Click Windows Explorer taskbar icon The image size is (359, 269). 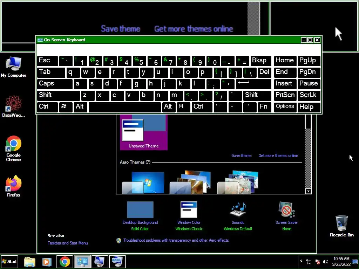(x=30, y=262)
